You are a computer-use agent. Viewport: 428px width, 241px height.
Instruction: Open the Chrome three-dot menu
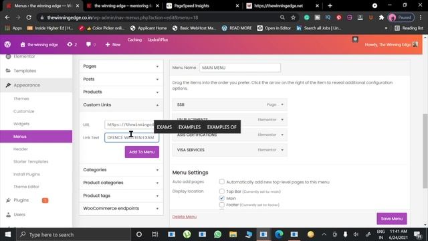(421, 17)
